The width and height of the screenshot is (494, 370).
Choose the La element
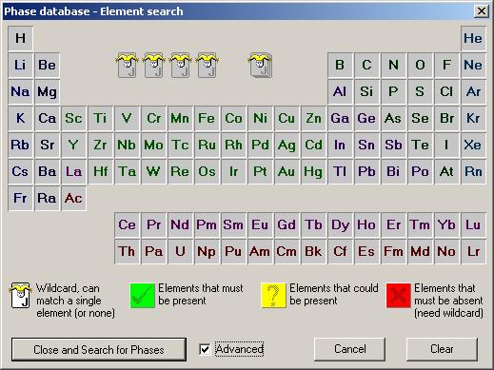click(74, 171)
